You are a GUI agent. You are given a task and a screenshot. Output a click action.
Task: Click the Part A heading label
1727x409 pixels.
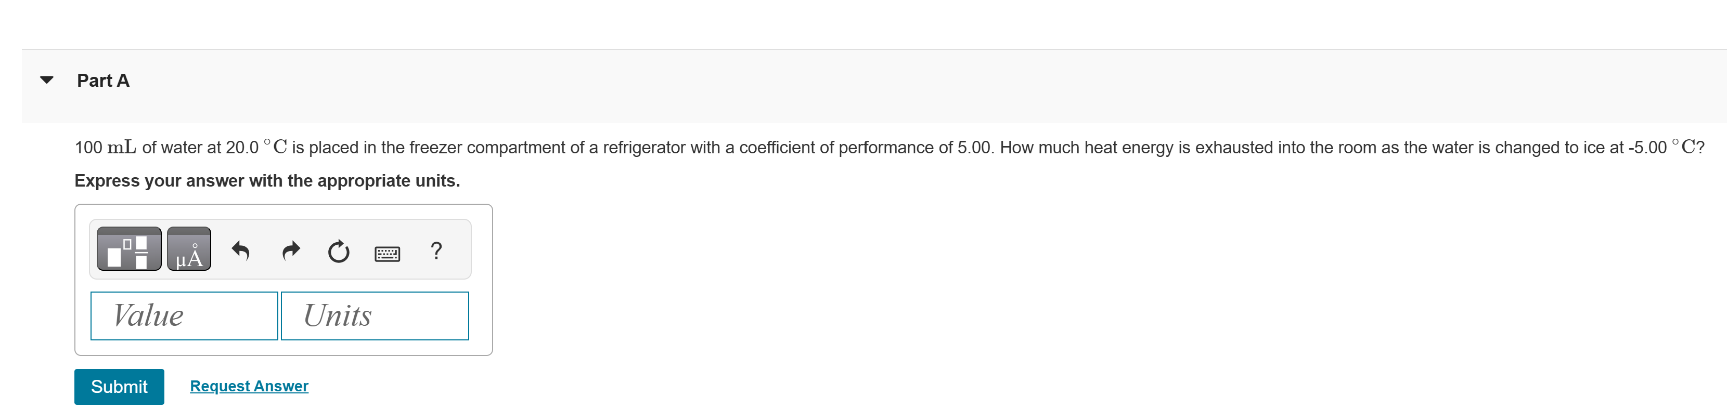[103, 81]
